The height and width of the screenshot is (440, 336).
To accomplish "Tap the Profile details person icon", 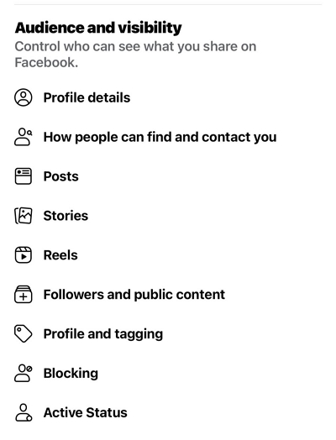I will [24, 97].
